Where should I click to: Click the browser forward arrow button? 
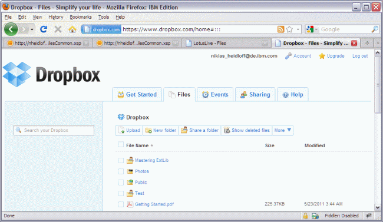click(x=24, y=29)
